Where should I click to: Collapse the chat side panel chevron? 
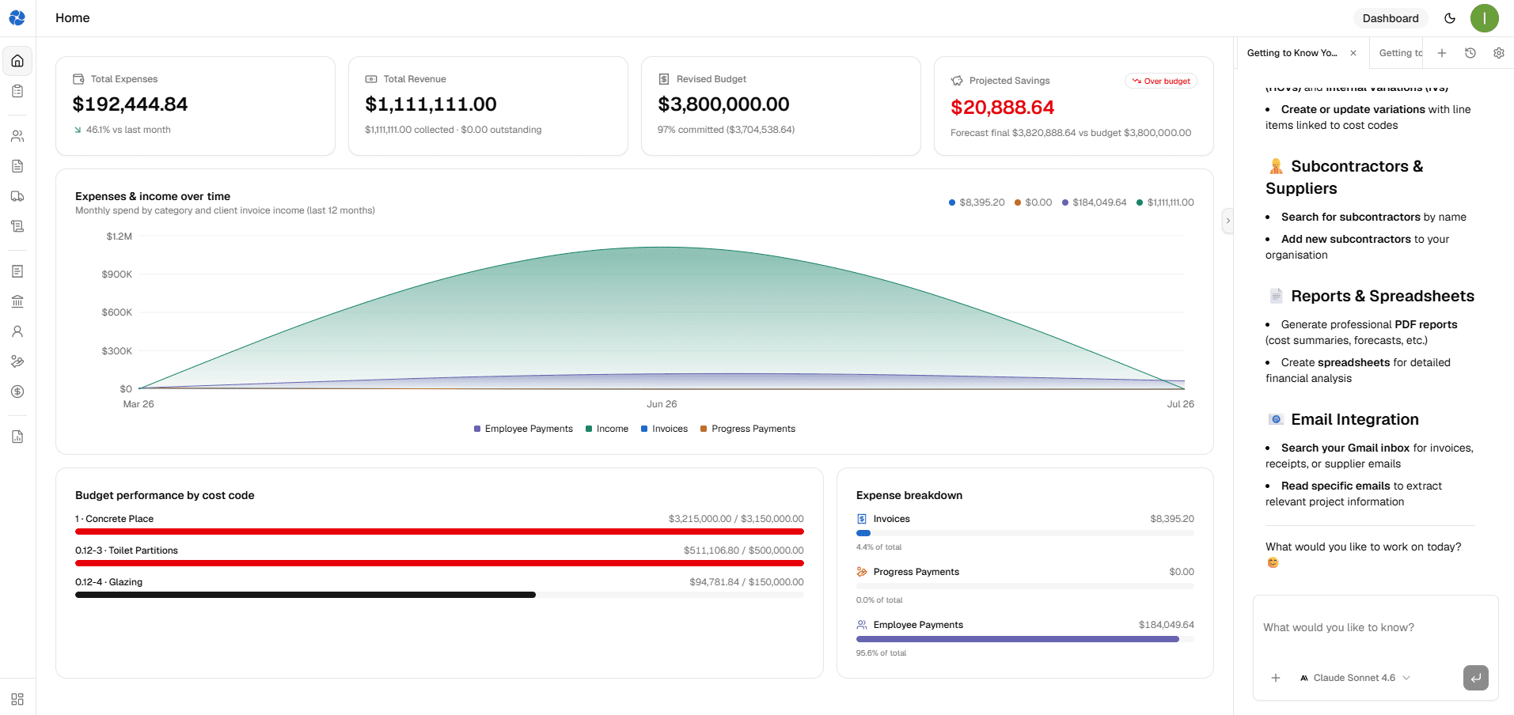1228,221
